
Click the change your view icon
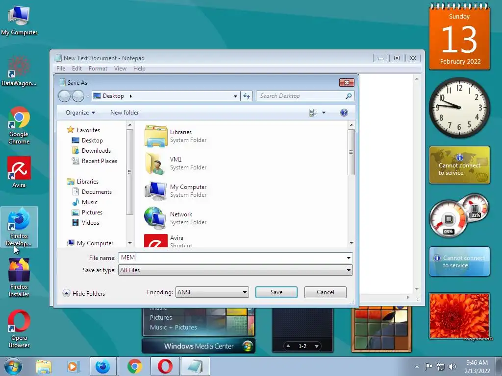(x=313, y=113)
